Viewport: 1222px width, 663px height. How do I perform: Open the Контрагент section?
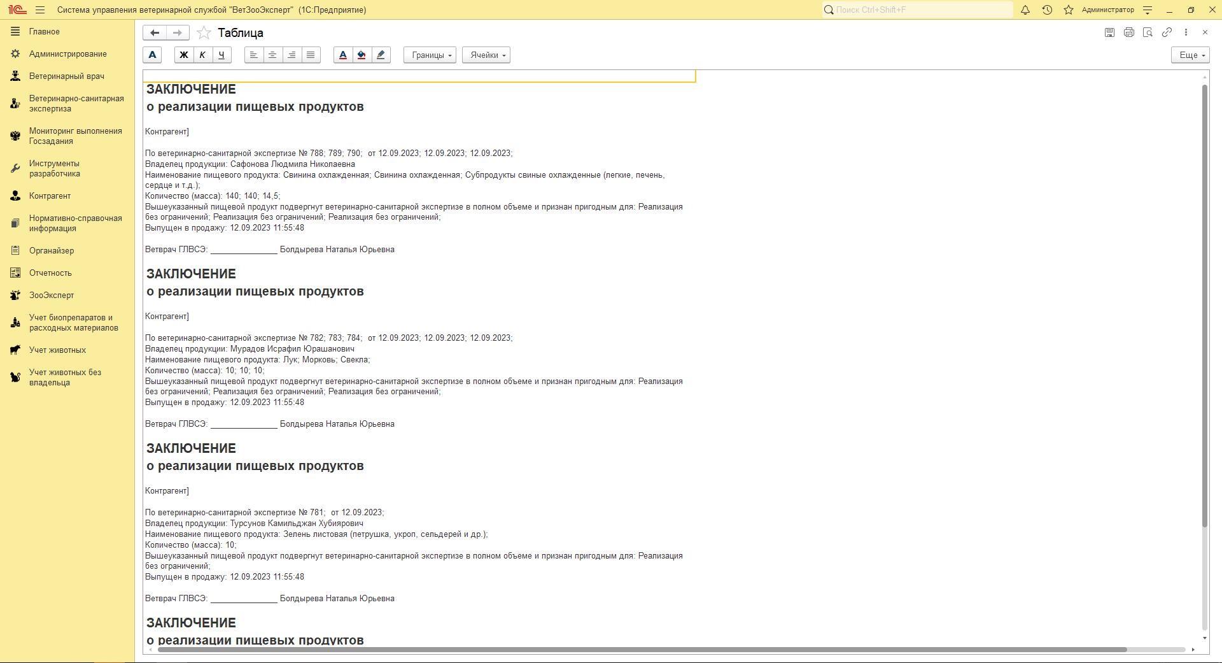pos(67,196)
